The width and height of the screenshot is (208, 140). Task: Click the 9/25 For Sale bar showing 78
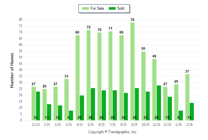[x=132, y=71]
